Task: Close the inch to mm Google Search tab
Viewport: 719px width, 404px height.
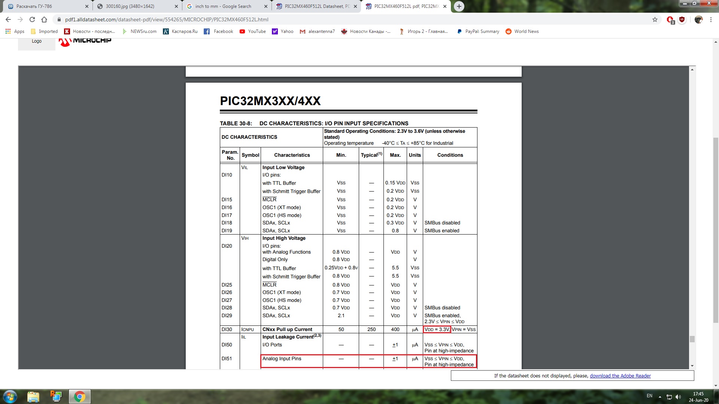Action: click(x=266, y=6)
